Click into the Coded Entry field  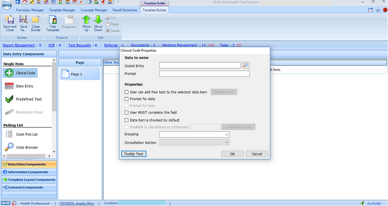[x=200, y=65]
